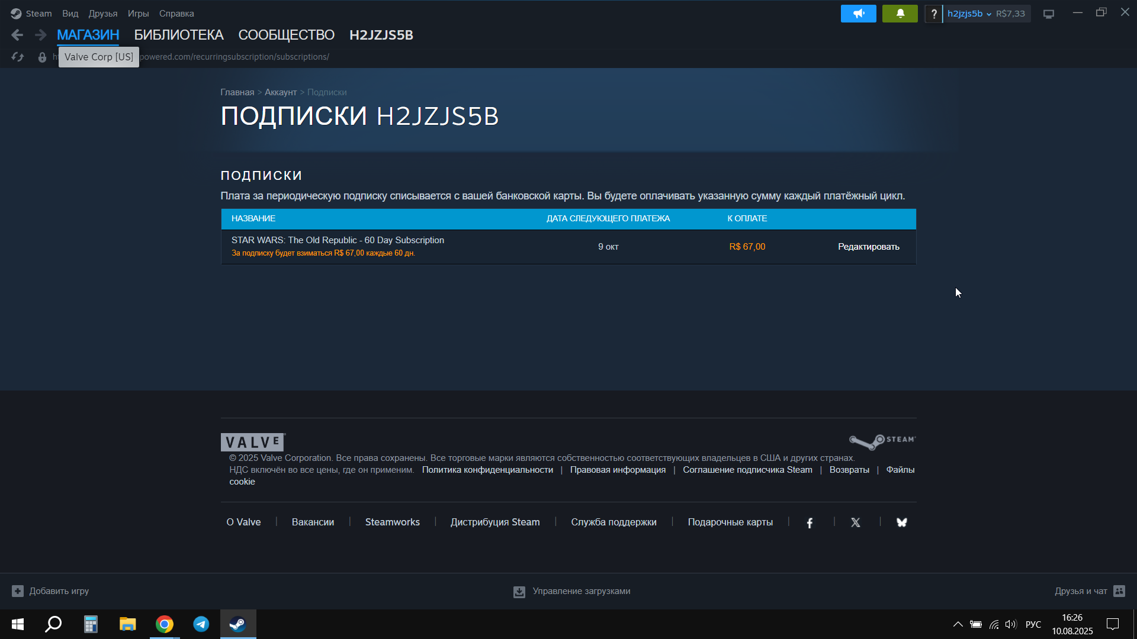Click the plus icon beside Добавить игру
Viewport: 1137px width, 639px height.
18,591
